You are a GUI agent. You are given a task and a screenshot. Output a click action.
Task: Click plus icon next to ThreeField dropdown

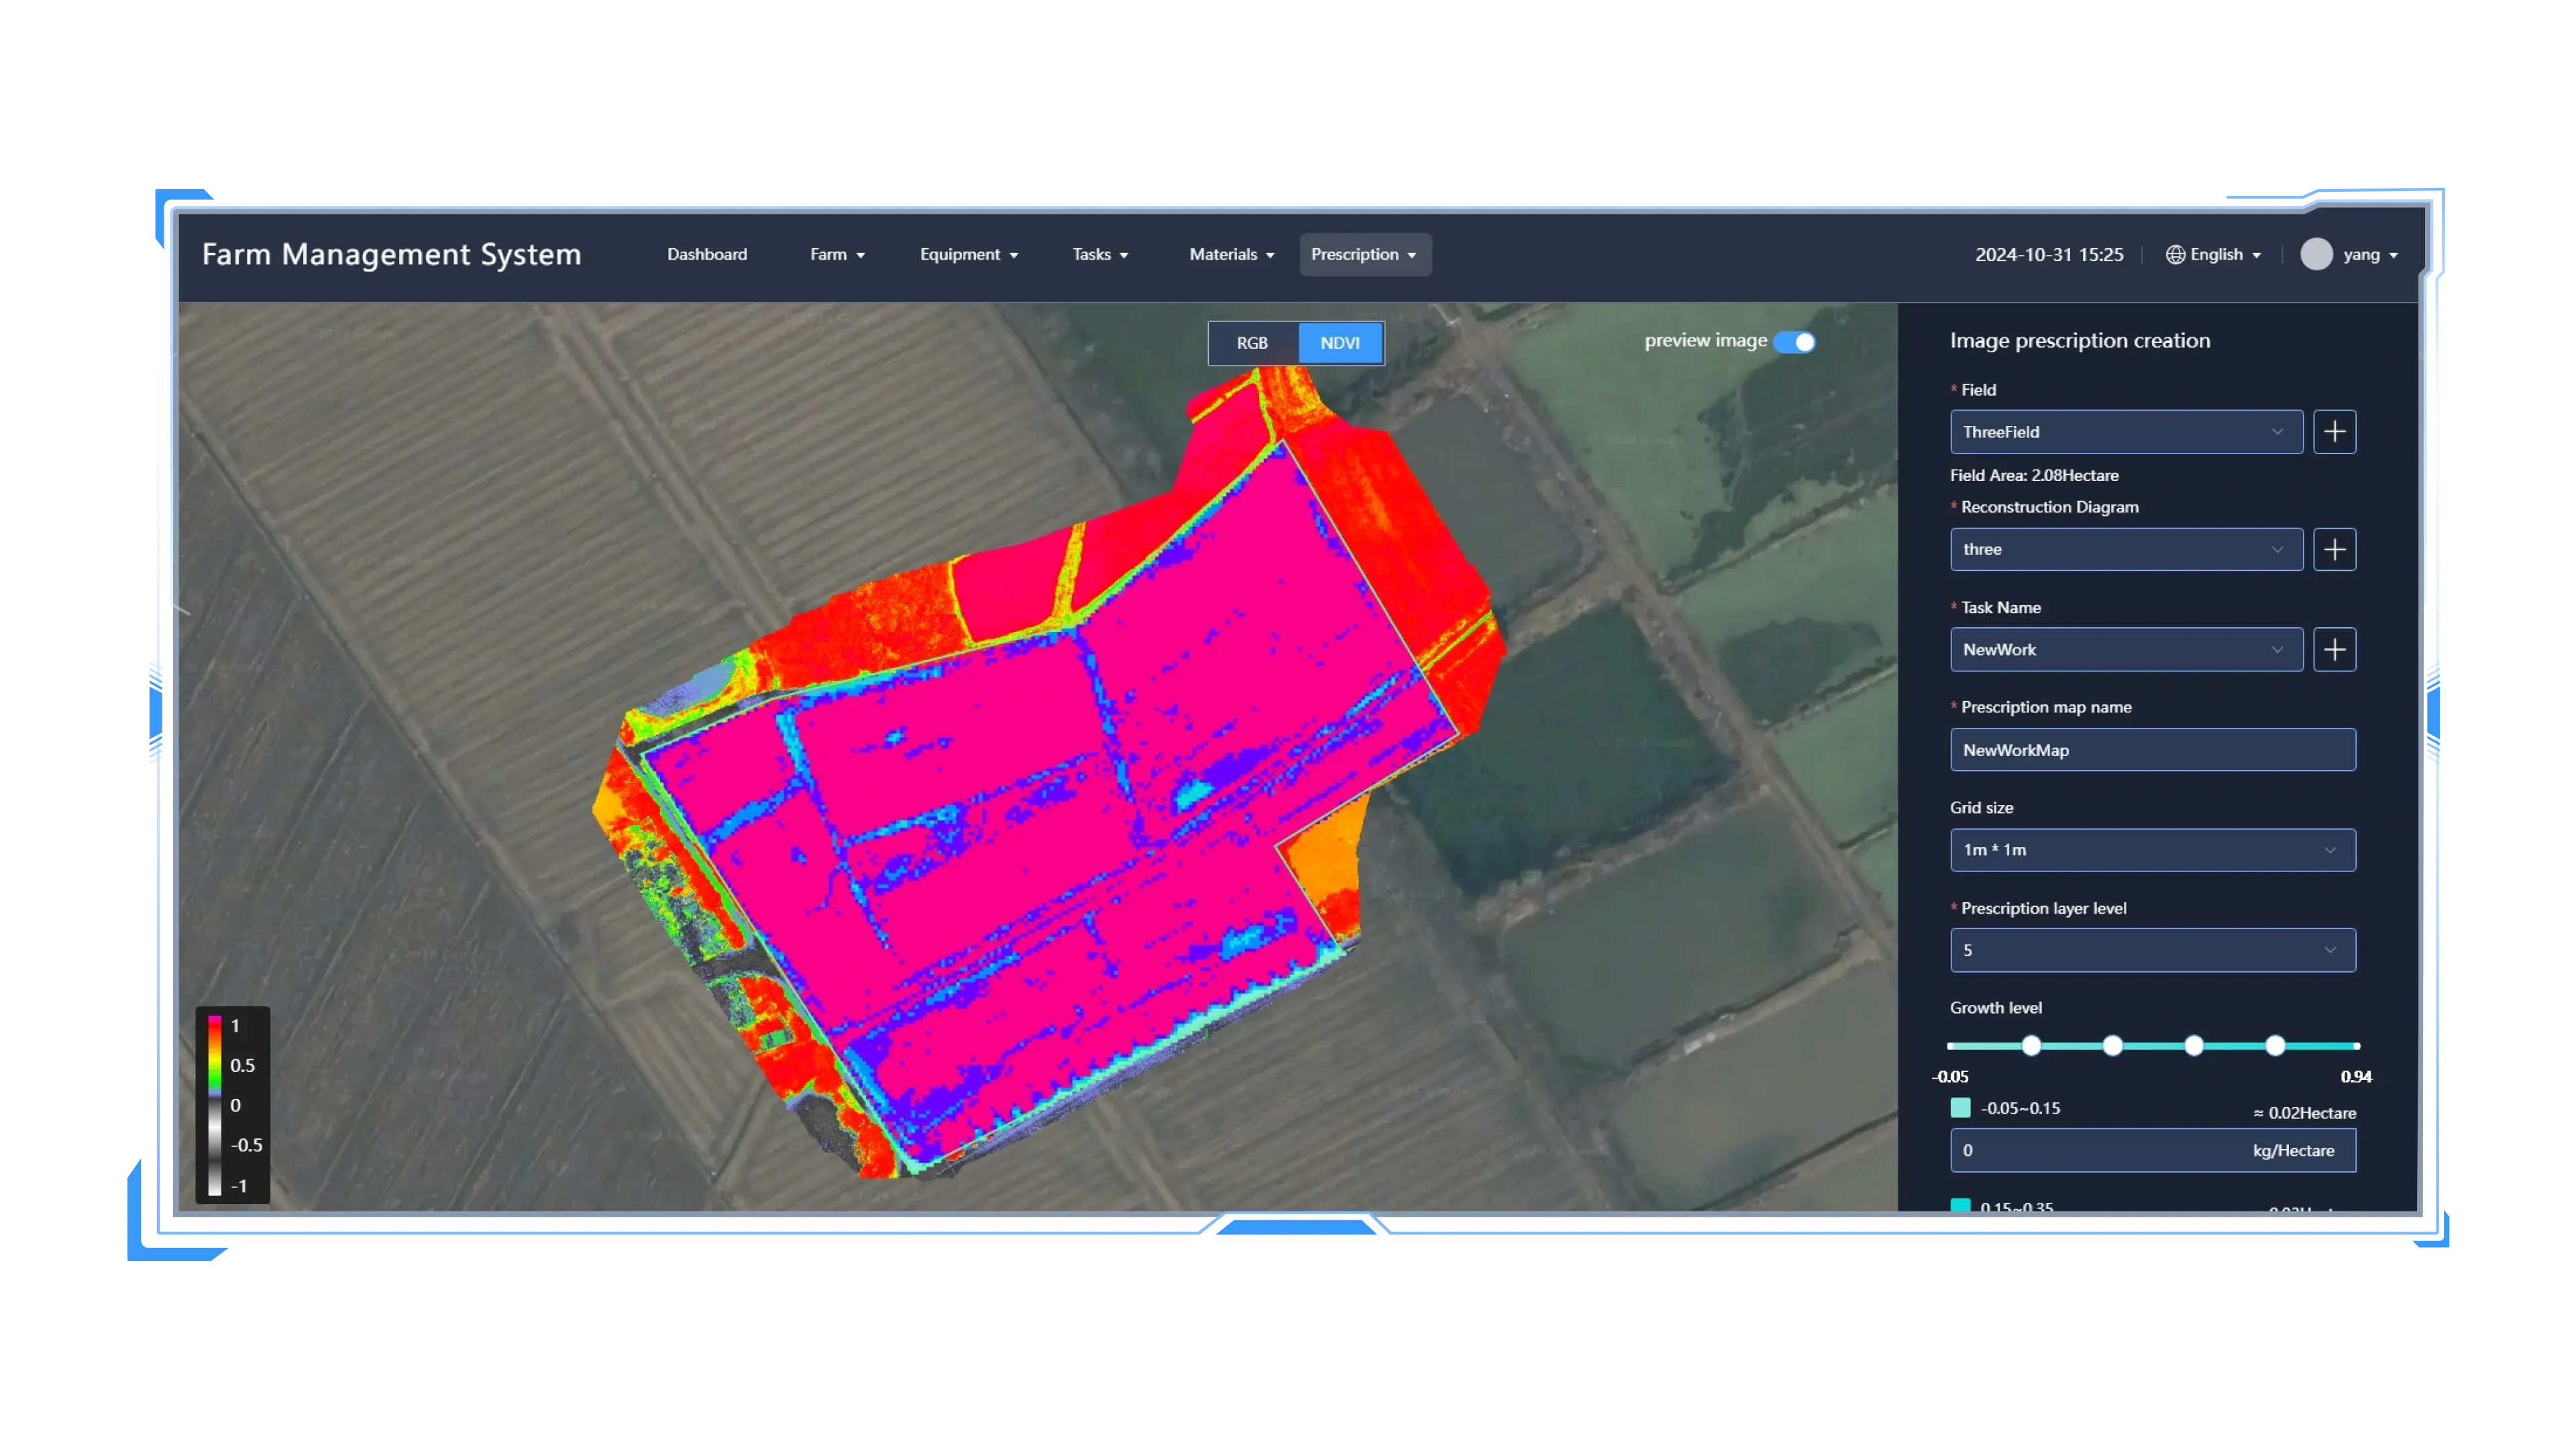click(2334, 432)
